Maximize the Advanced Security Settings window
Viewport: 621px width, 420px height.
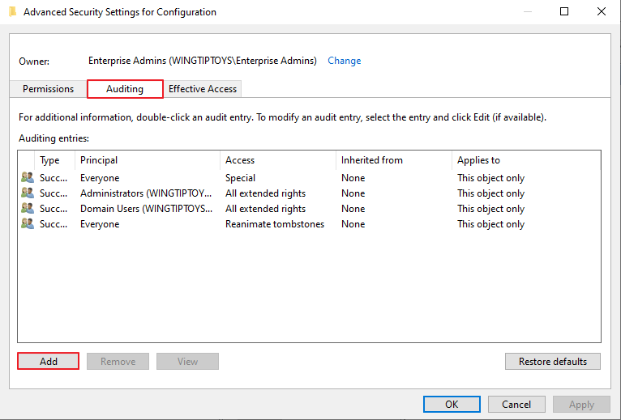[564, 11]
